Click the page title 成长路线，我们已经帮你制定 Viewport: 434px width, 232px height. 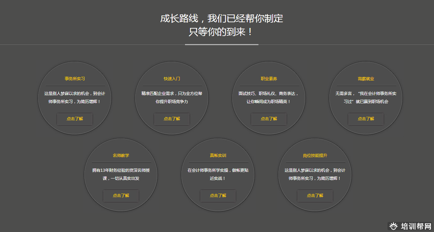[x=222, y=19]
